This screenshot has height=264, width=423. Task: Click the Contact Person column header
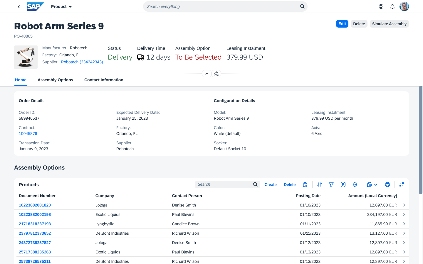(x=187, y=196)
